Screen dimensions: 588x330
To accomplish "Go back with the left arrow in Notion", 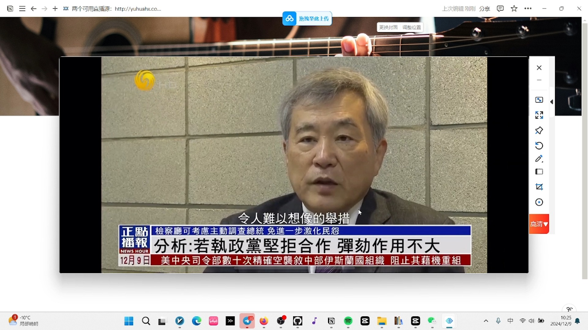I will click(33, 9).
